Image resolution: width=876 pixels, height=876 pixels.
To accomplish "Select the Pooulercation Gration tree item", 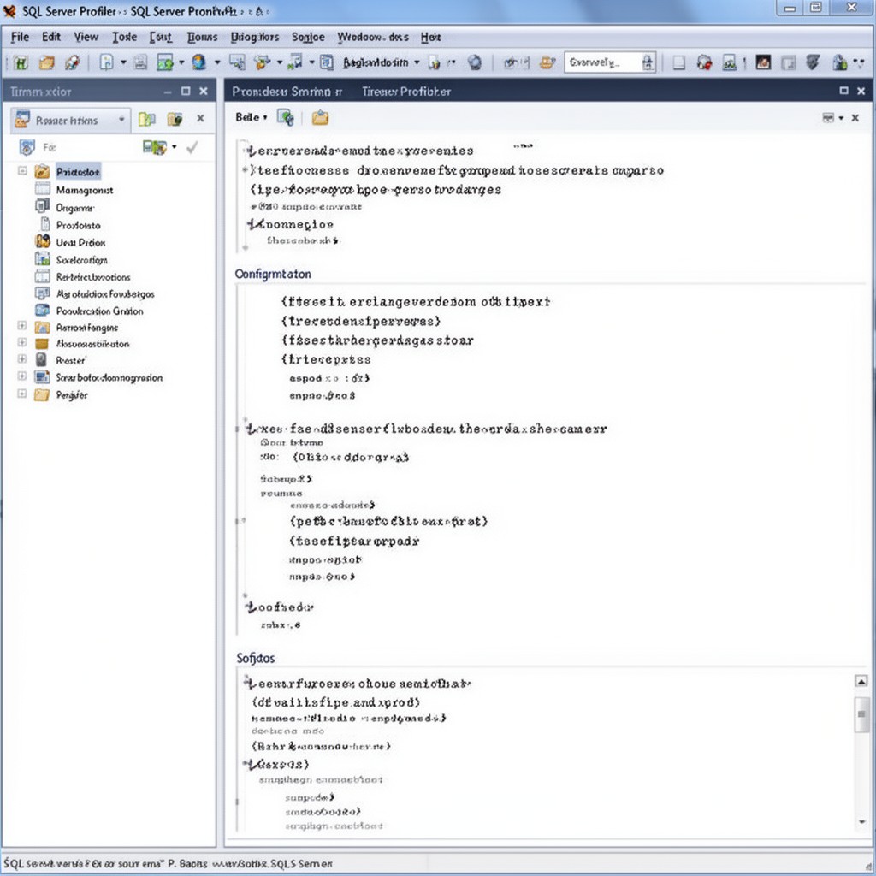I will [99, 311].
